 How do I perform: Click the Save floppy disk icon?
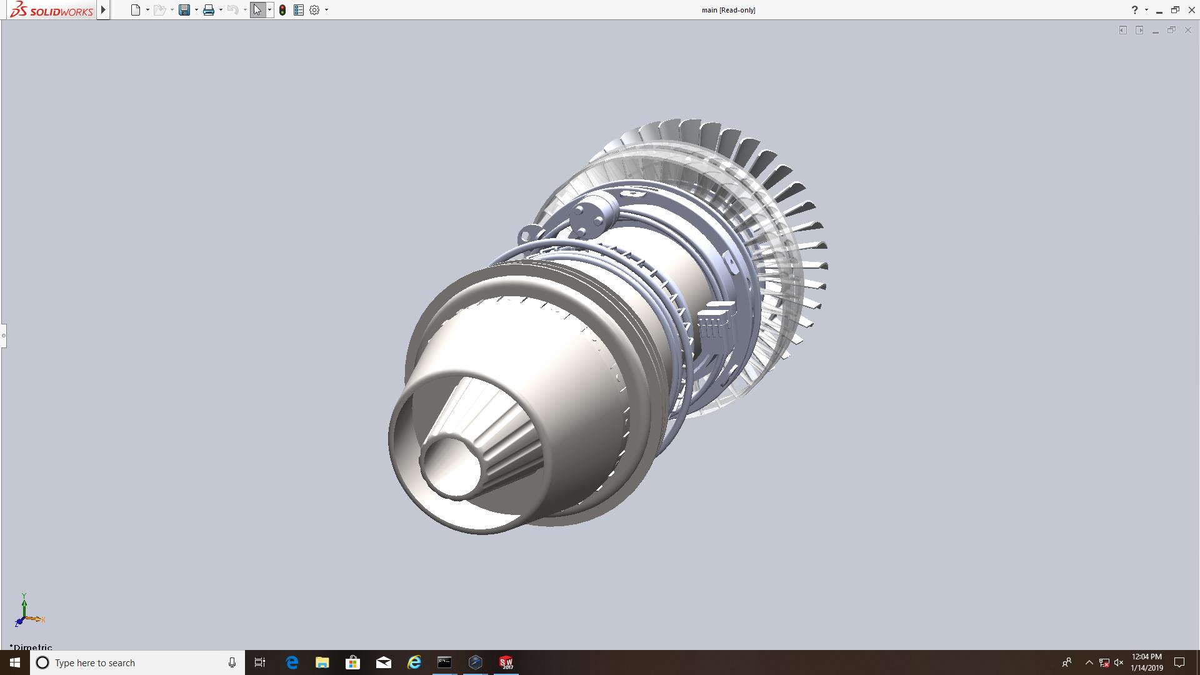pyautogui.click(x=184, y=10)
